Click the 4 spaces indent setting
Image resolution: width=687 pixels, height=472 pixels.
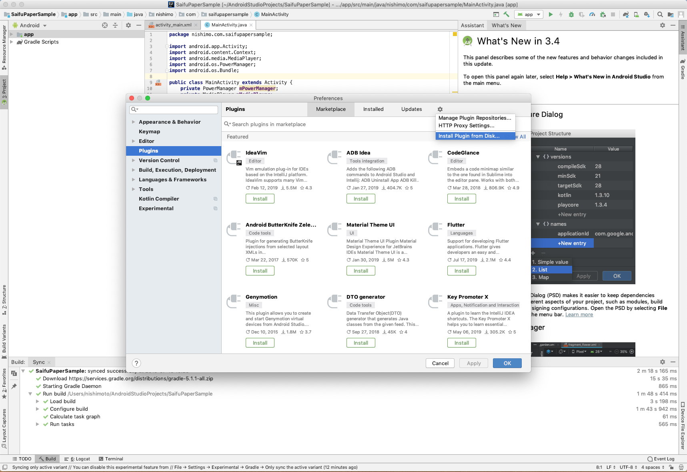653,467
